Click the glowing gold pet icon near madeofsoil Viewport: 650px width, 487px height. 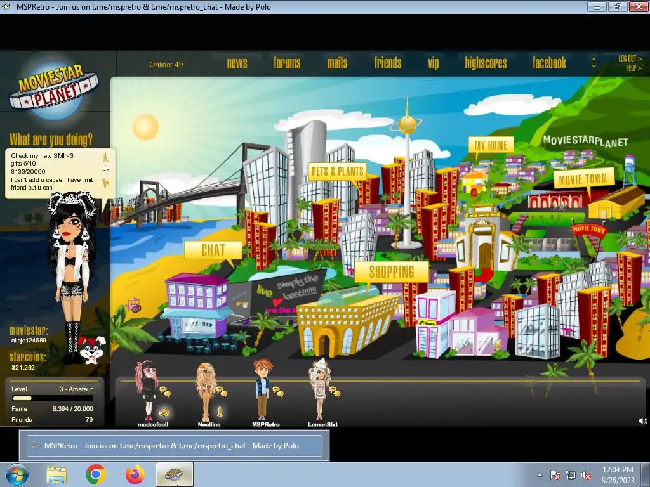click(x=164, y=412)
